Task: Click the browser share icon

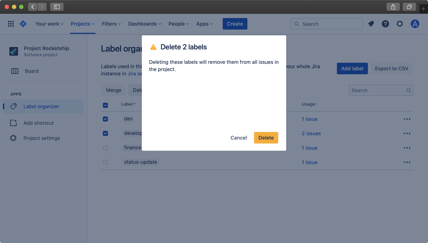Action: point(393,7)
